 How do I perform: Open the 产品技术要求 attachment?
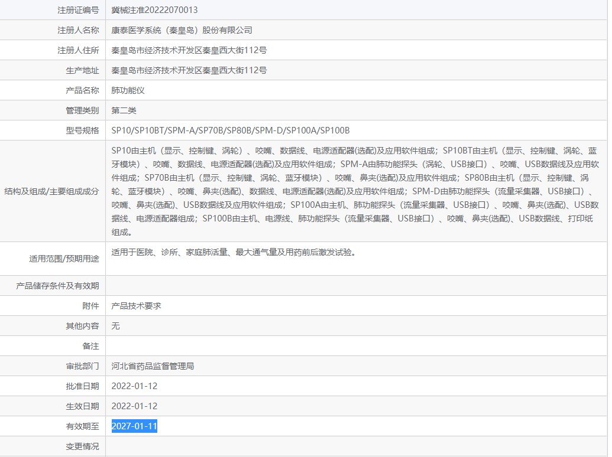(x=136, y=306)
